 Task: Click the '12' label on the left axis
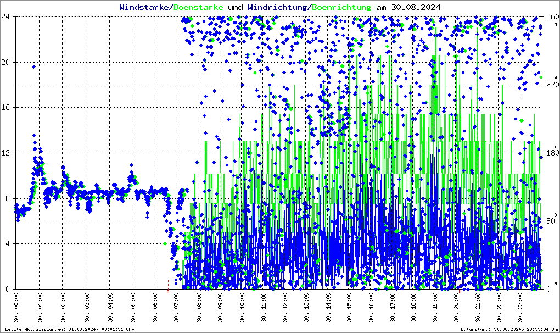point(8,153)
